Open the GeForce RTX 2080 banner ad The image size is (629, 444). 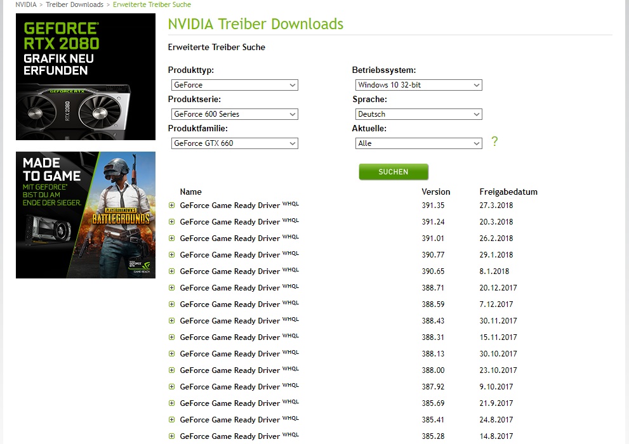(86, 77)
